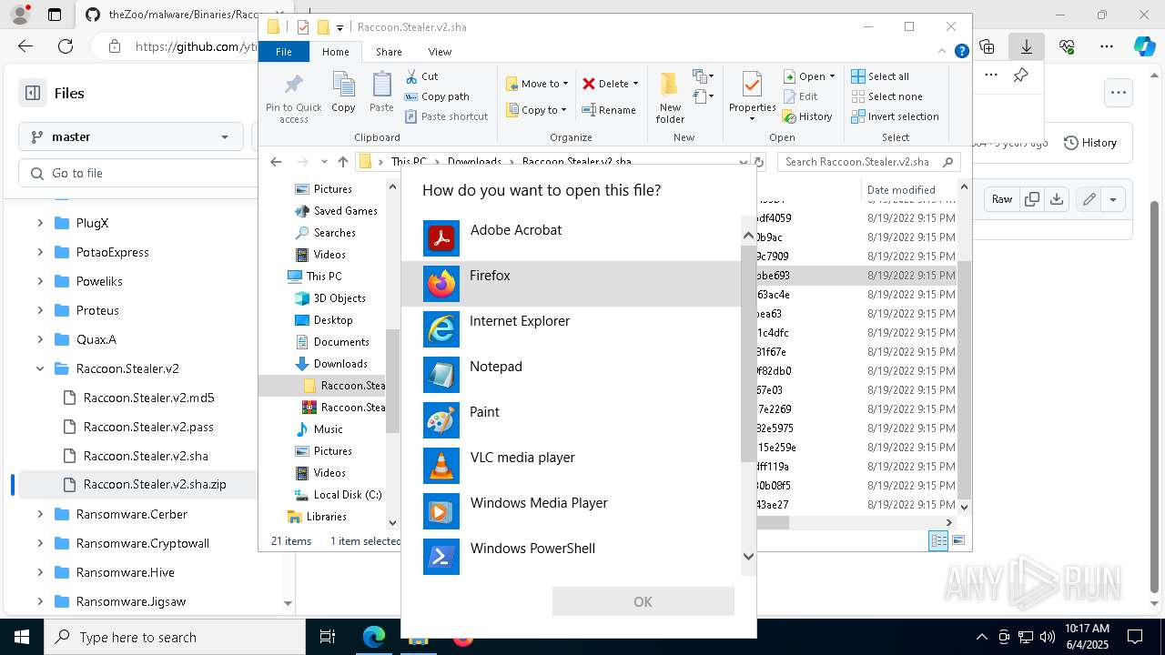Click the Copy ribbon button
This screenshot has width=1165, height=655.
click(x=343, y=93)
